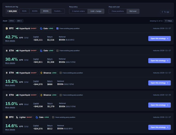
Task: Select the $10k notional option
Action: click(24, 11)
